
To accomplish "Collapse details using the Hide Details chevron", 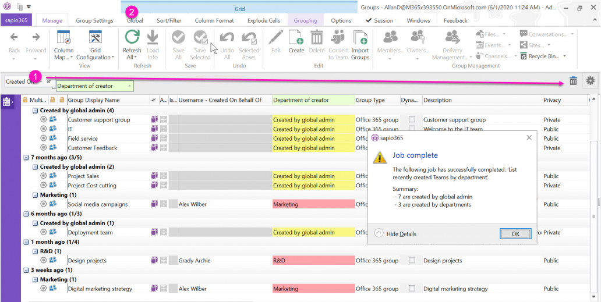I will [x=379, y=233].
